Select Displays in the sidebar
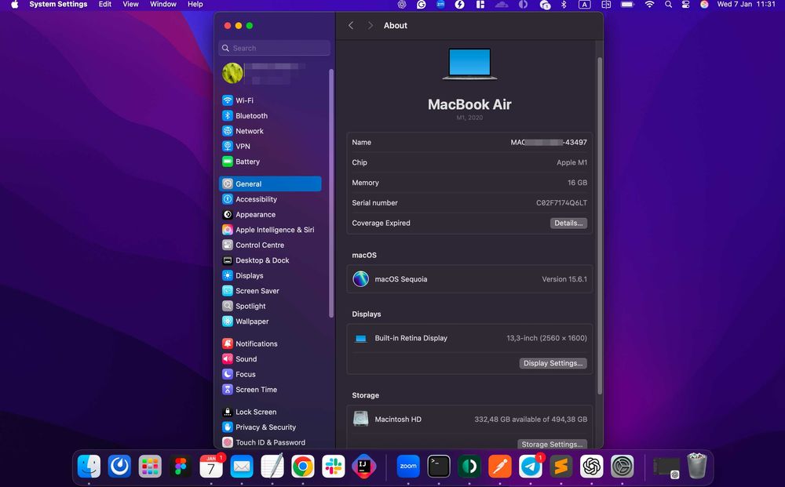785x487 pixels. (x=270, y=275)
